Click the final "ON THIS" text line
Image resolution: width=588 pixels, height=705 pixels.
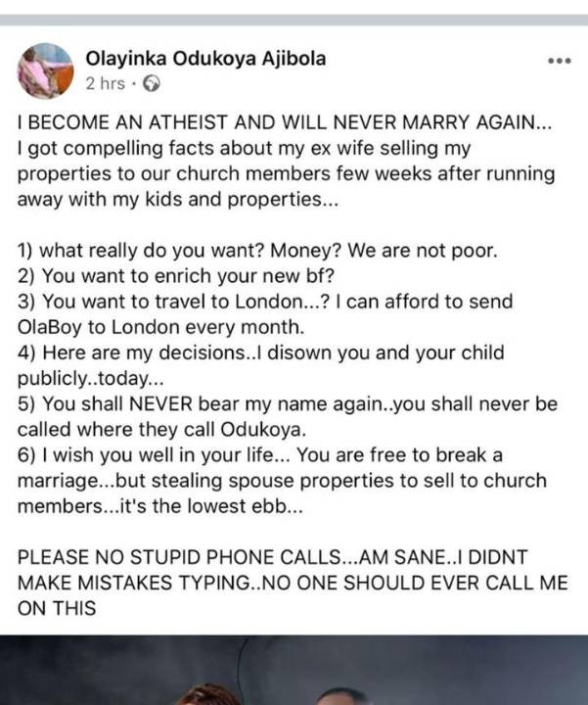click(57, 608)
